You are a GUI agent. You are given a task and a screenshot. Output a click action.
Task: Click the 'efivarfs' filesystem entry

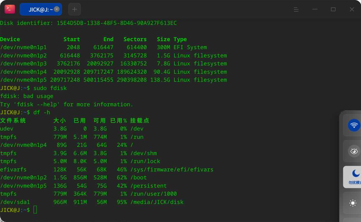pyautogui.click(x=13, y=170)
